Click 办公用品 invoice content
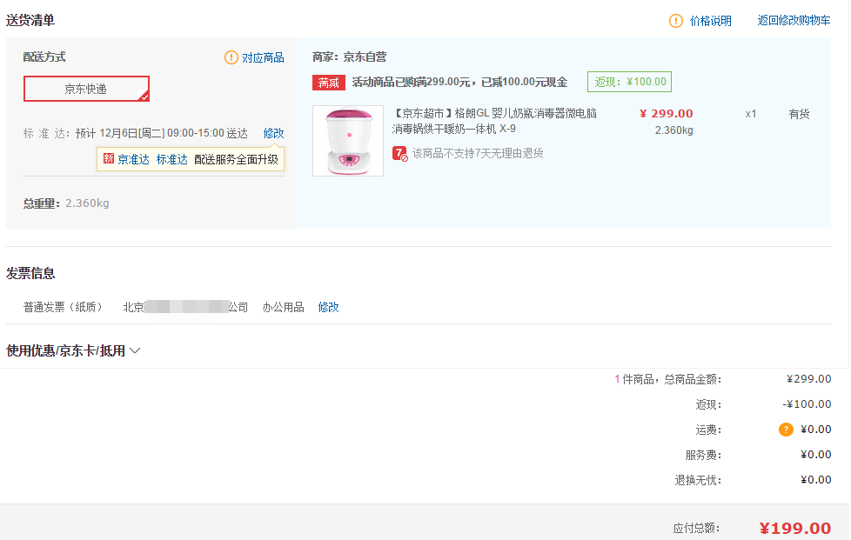The width and height of the screenshot is (851, 540). pyautogui.click(x=284, y=308)
